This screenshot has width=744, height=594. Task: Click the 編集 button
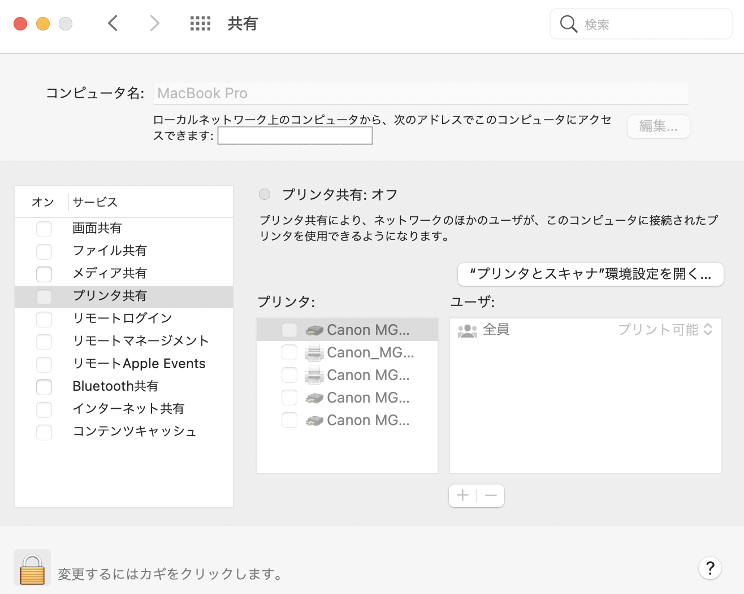[x=658, y=126]
